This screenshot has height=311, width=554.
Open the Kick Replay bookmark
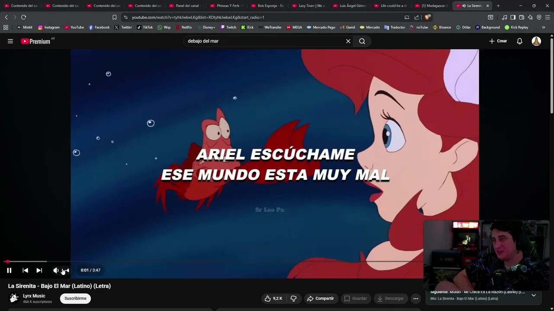(516, 27)
